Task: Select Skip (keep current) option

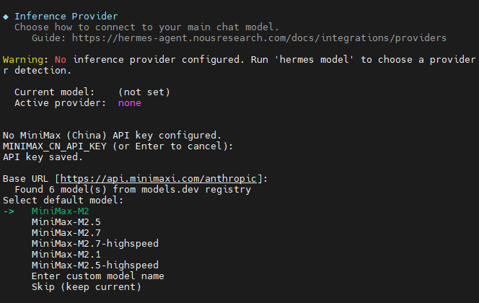Action: (87, 287)
